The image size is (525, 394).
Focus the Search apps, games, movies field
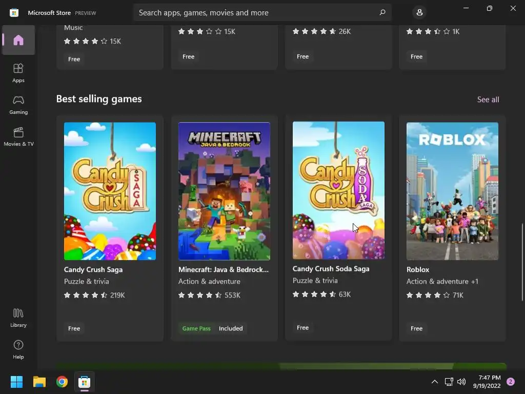tap(262, 12)
